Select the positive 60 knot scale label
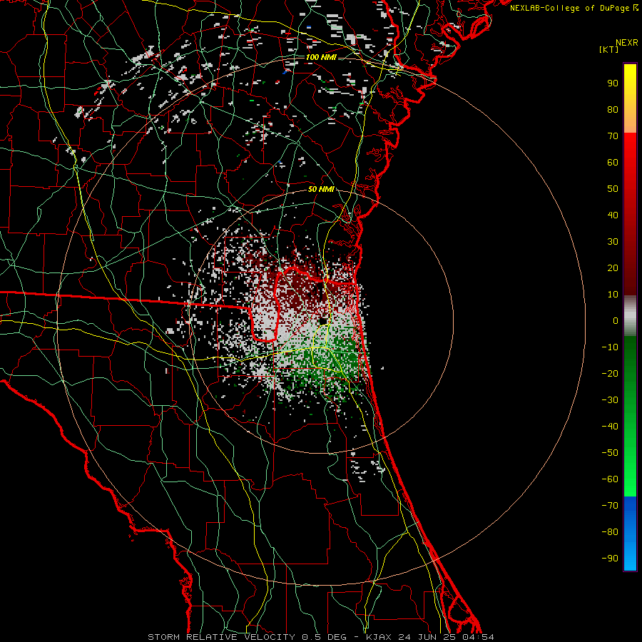The height and width of the screenshot is (642, 642). [613, 162]
